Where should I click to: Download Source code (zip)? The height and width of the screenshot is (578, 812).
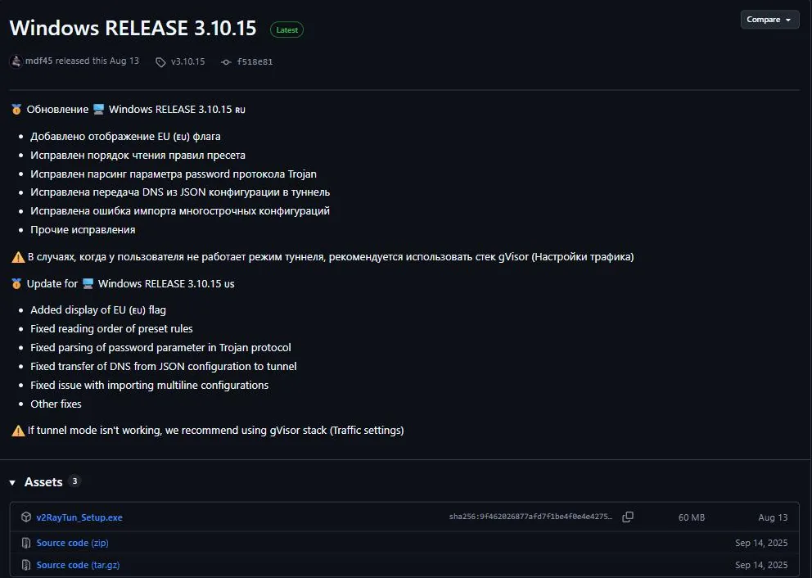coord(73,543)
